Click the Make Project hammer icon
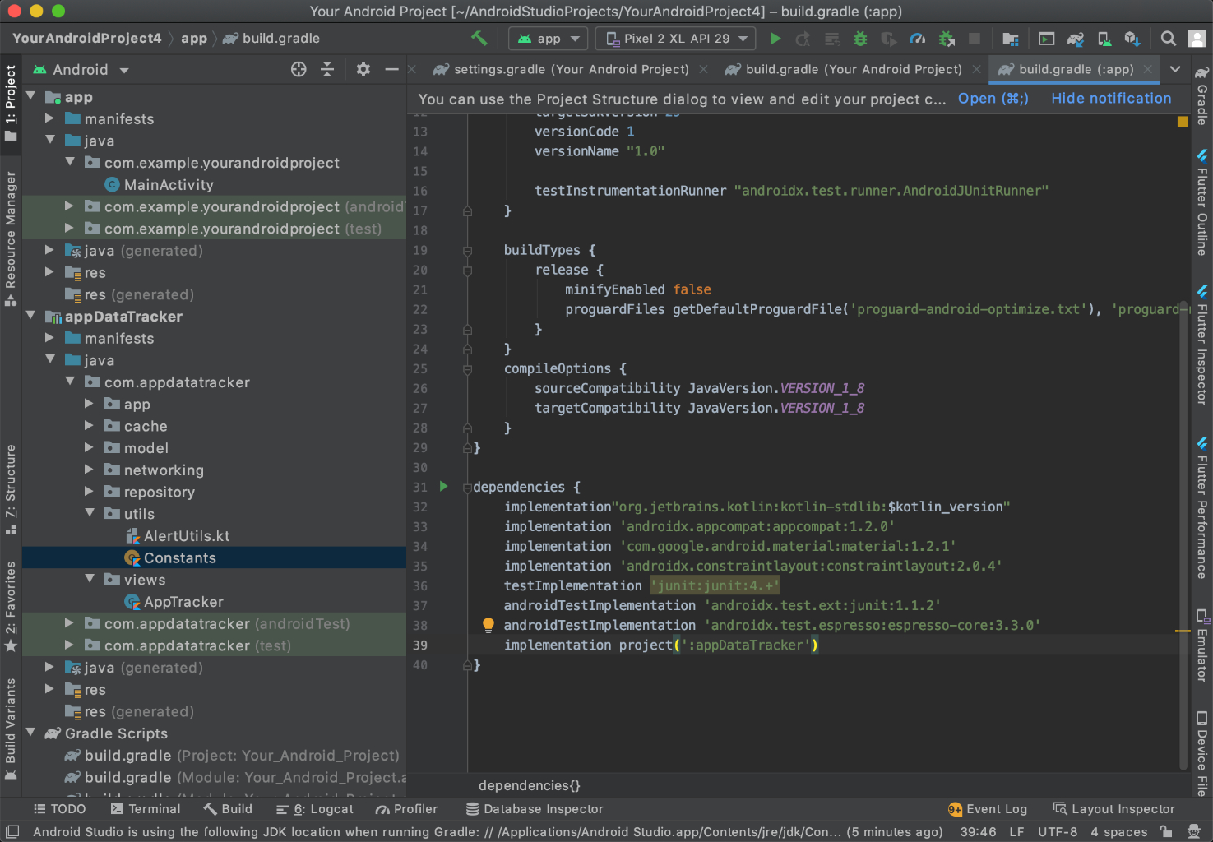 [479, 38]
